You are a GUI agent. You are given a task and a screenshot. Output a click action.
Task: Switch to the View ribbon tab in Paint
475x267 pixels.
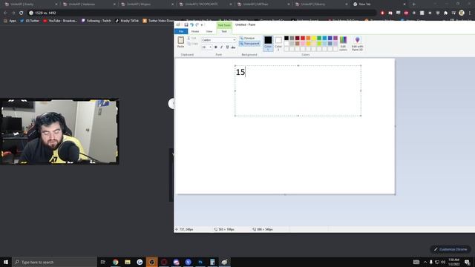(209, 31)
